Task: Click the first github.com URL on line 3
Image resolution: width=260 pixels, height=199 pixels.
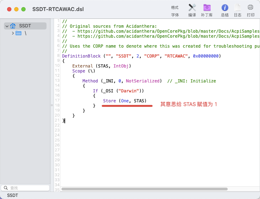Action: pos(168,31)
